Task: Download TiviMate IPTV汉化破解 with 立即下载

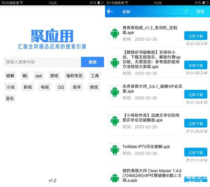Action: pyautogui.click(x=196, y=152)
